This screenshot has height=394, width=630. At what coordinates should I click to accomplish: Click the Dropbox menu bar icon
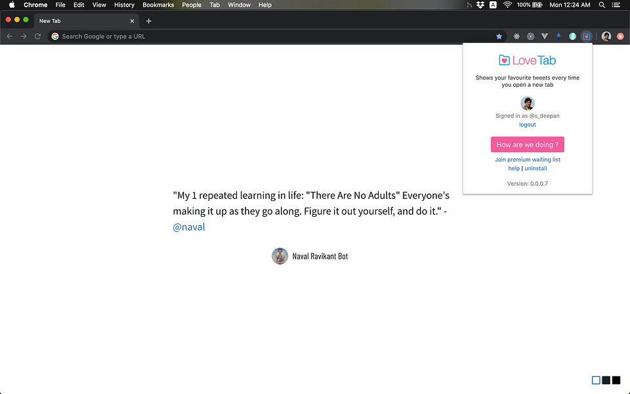point(480,5)
